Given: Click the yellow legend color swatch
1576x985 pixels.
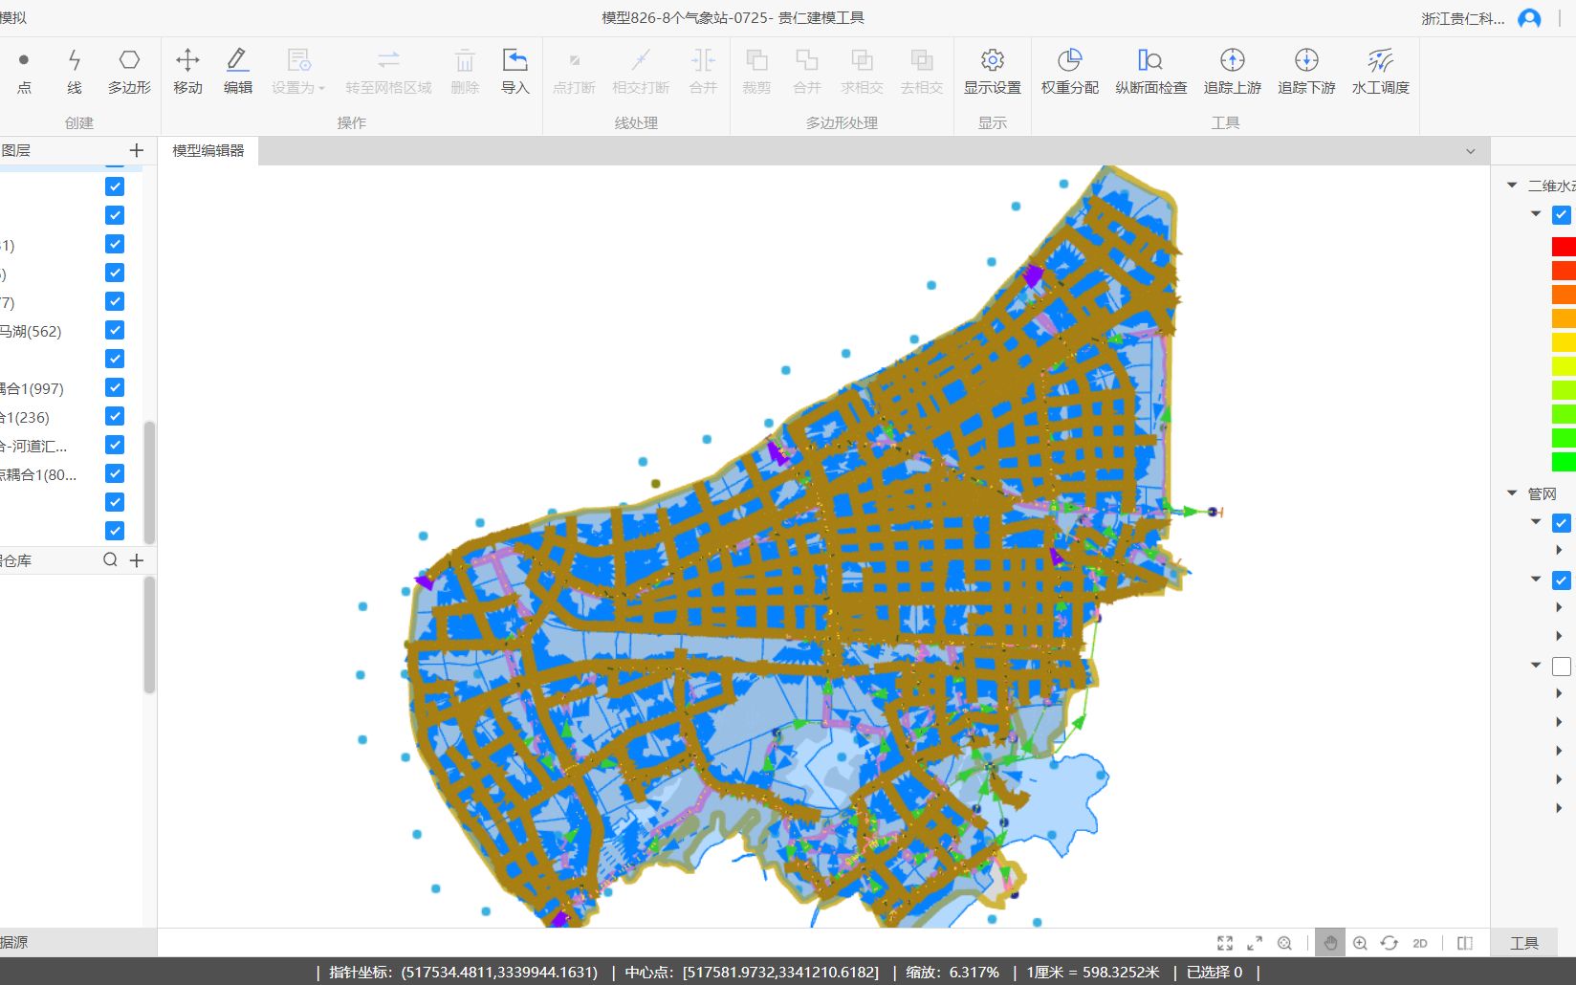Looking at the screenshot, I should 1564,342.
